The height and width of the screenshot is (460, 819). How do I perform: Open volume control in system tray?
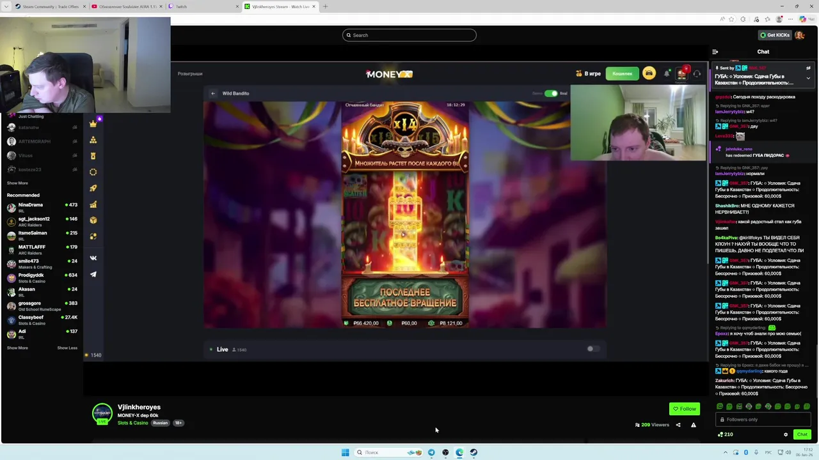tap(789, 452)
